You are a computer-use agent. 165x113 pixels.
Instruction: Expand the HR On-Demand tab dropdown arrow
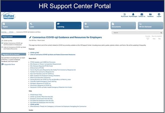(x=162, y=26)
